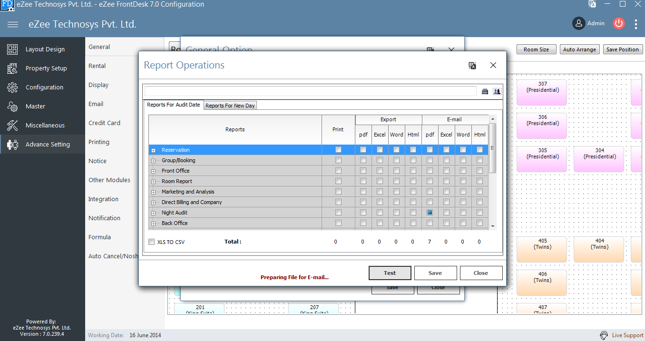Click translate icon in Report Operations title

pyautogui.click(x=472, y=66)
